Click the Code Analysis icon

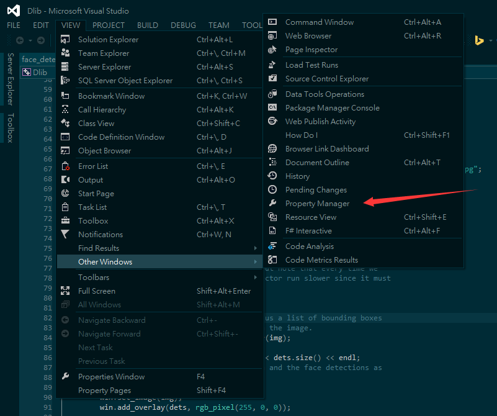tap(272, 246)
